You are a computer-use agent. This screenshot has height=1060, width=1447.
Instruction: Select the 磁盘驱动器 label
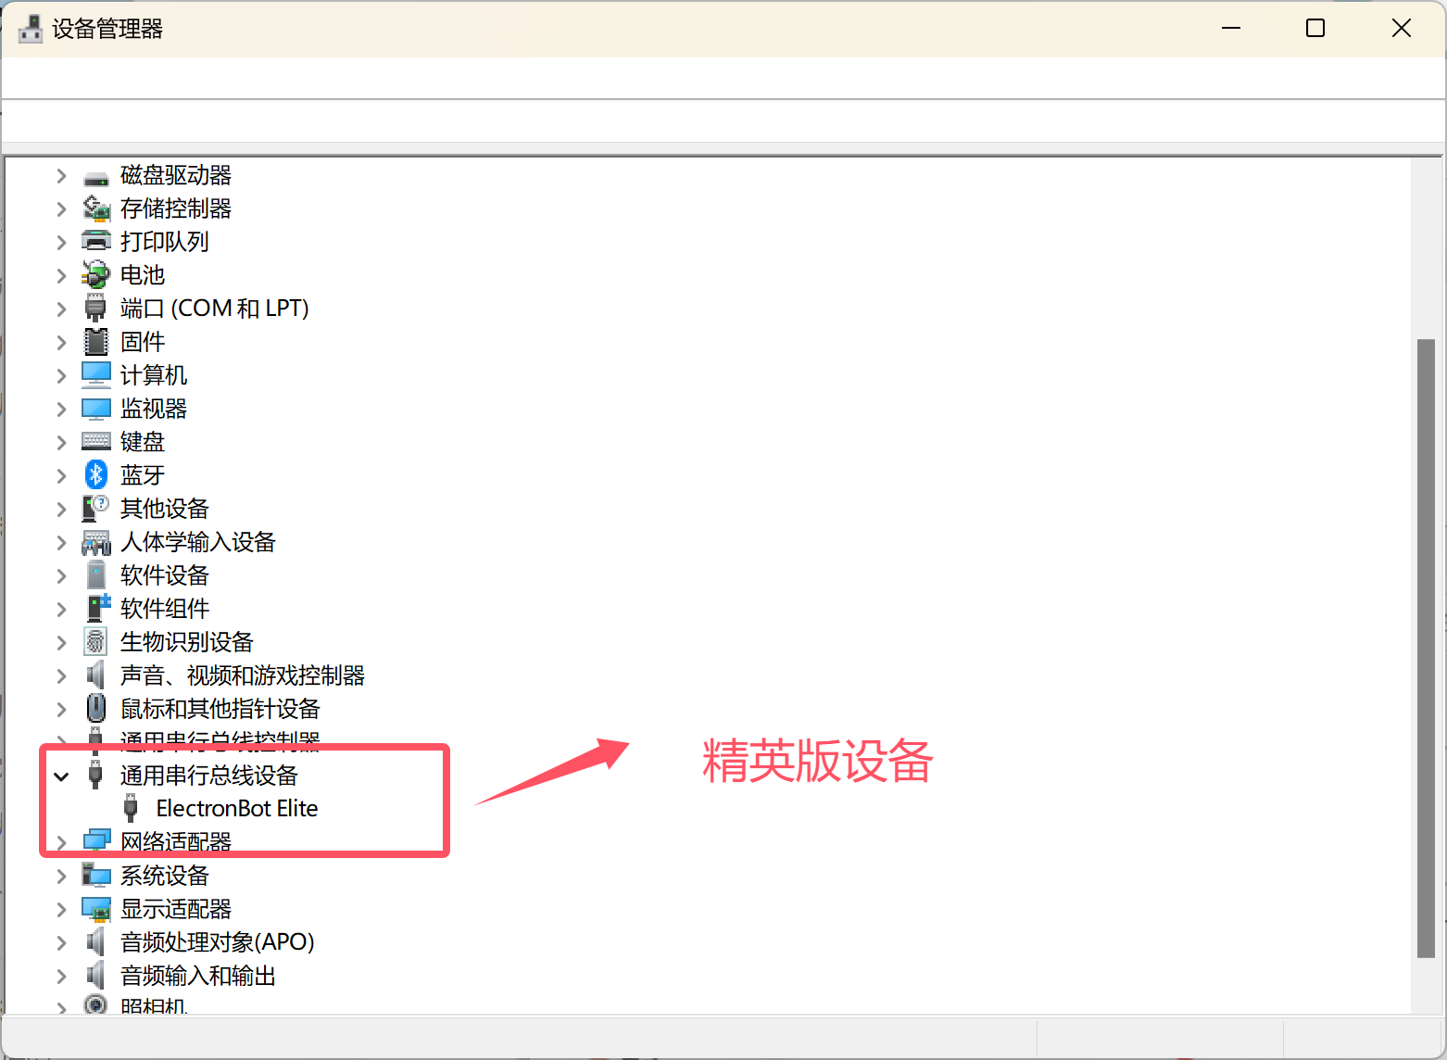[x=176, y=175]
